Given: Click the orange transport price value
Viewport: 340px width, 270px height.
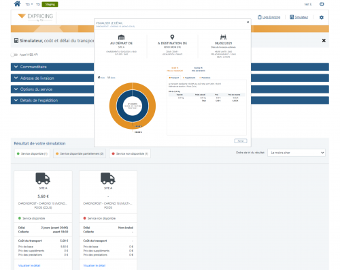Looking at the screenshot, I should 175,67.
